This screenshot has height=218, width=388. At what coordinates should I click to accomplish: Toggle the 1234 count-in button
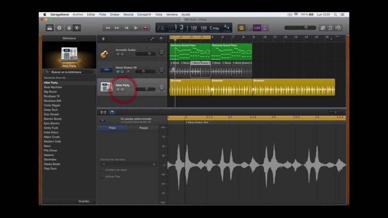(257, 28)
